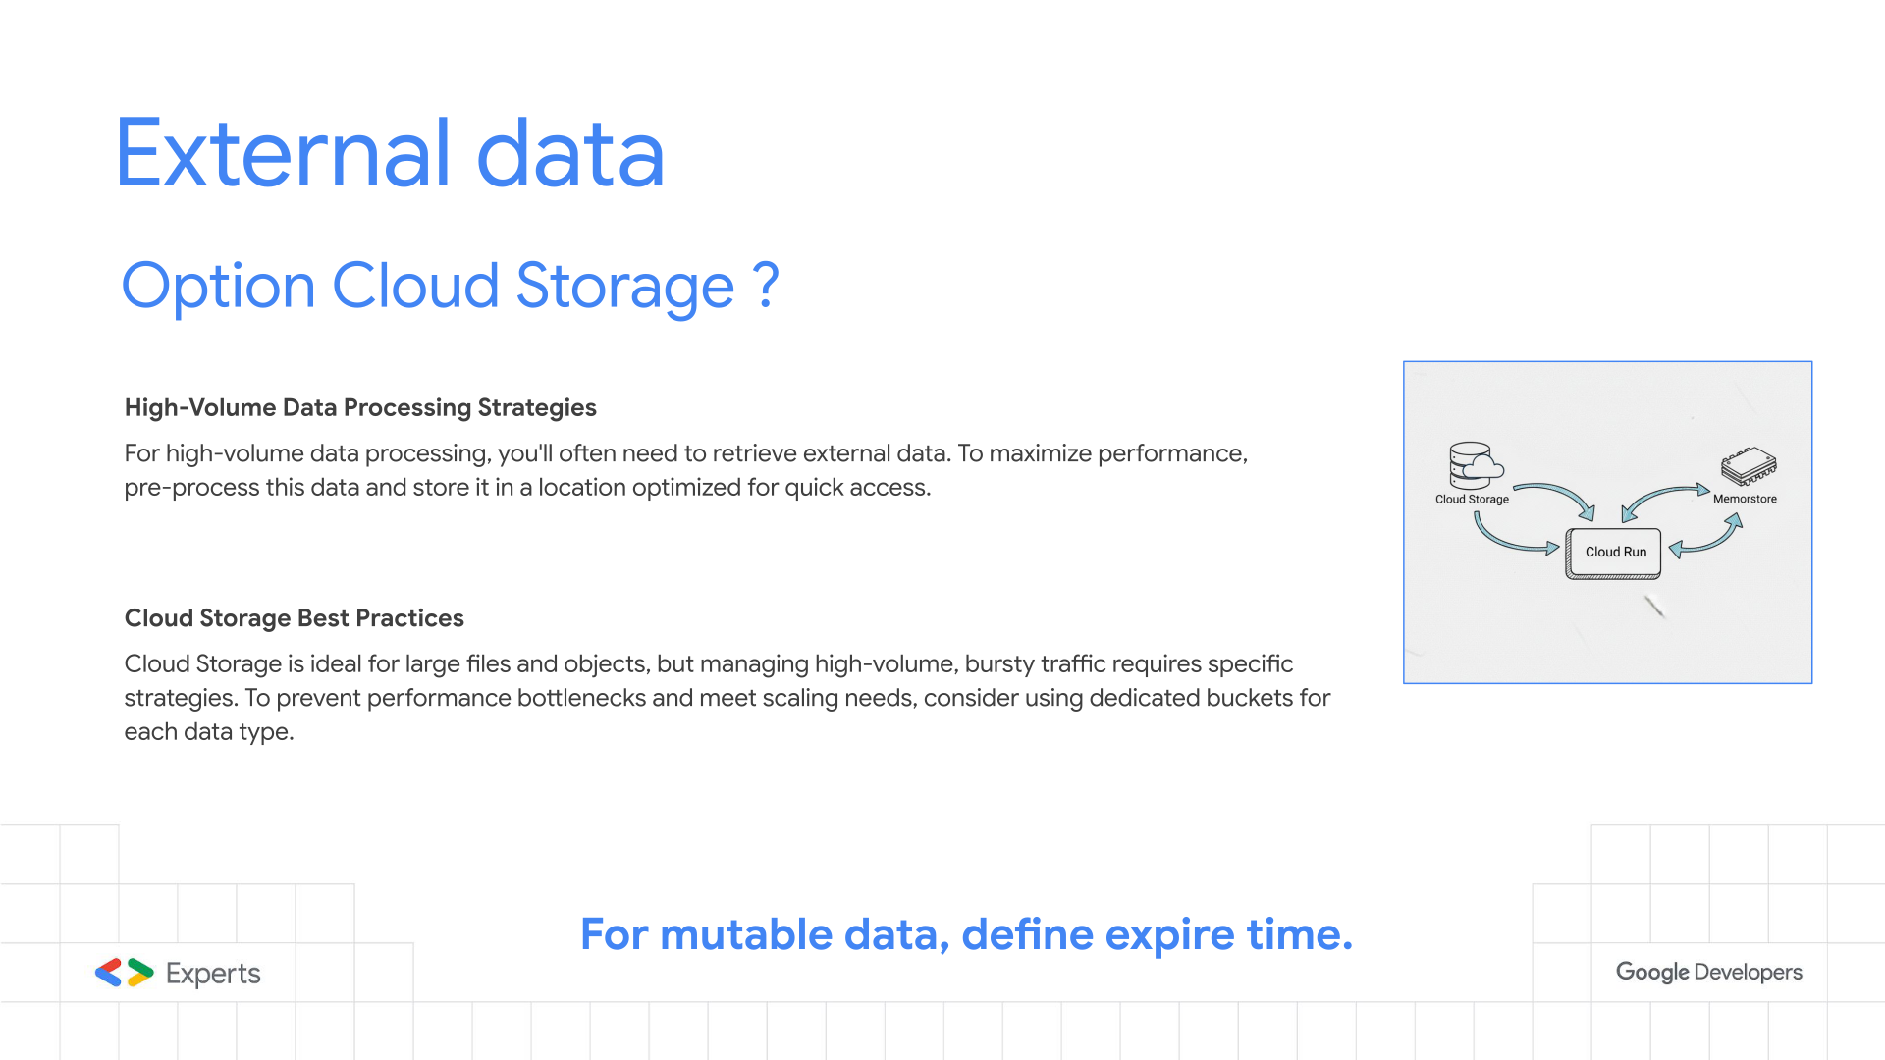This screenshot has width=1885, height=1060.
Task: Click the "Cloud Storage" label under database icon
Action: point(1472,500)
